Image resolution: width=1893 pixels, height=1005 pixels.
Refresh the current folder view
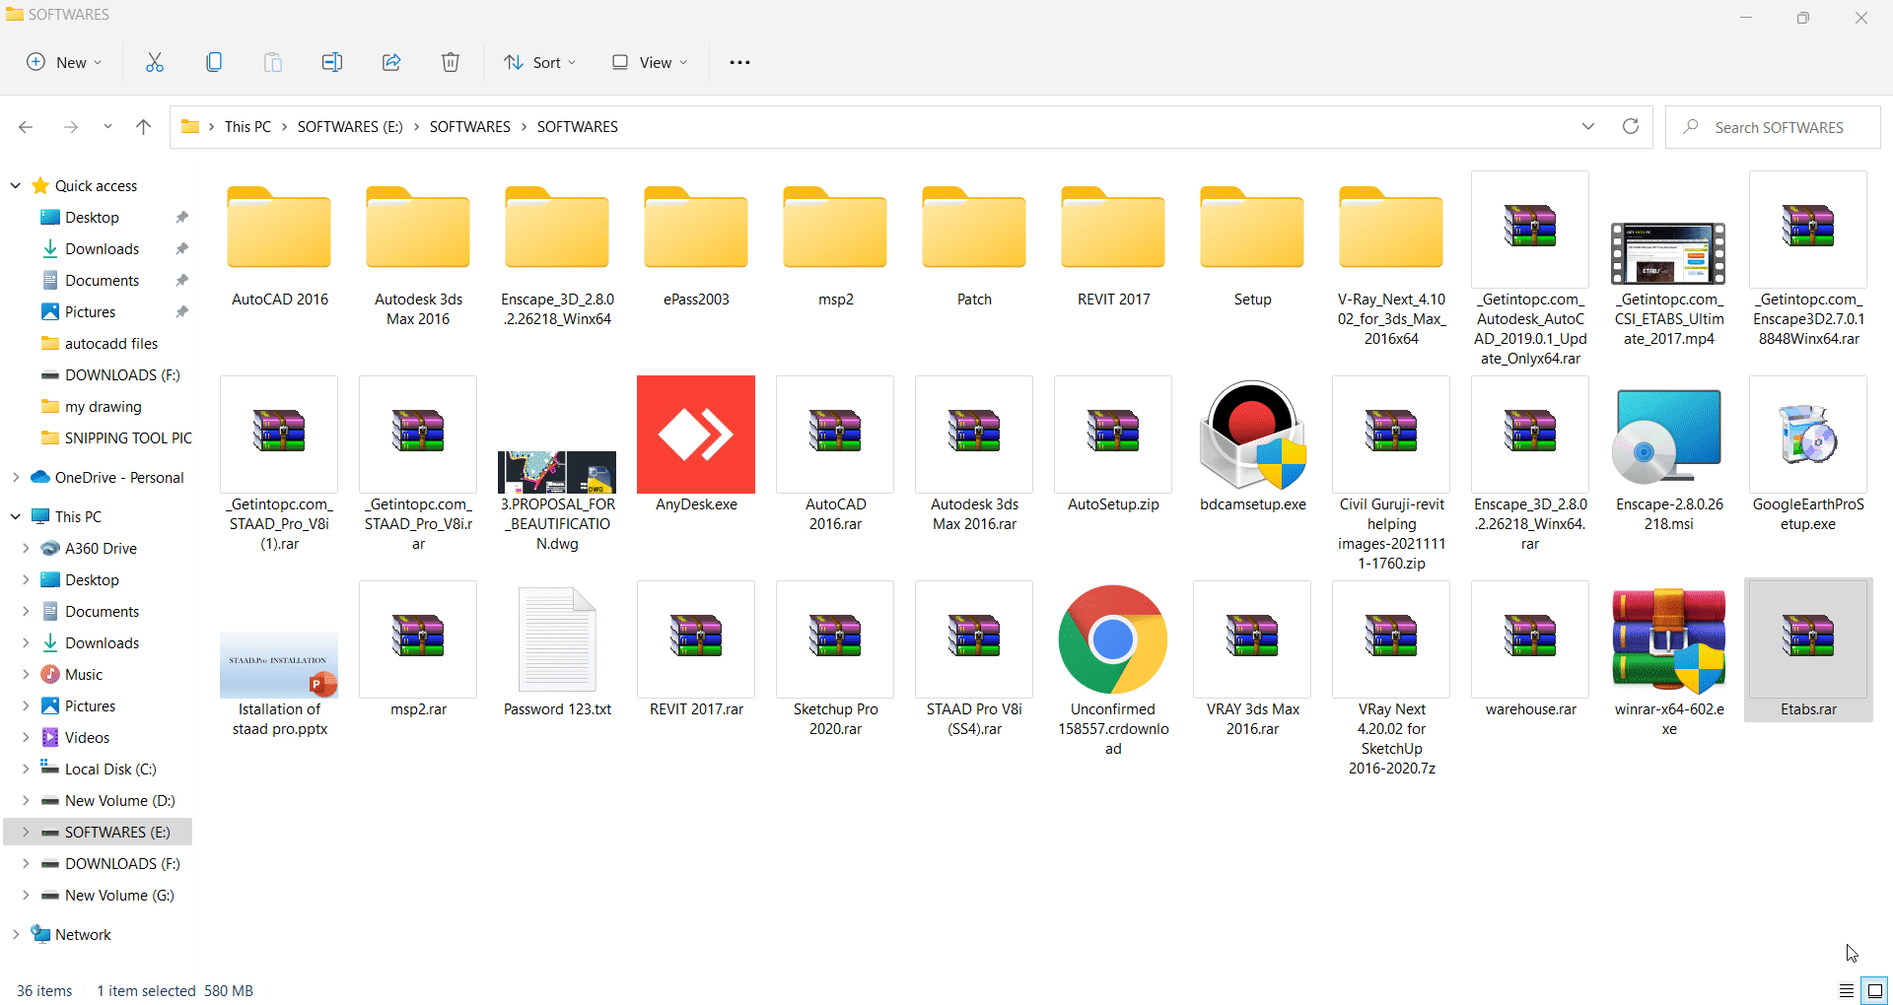(x=1631, y=126)
